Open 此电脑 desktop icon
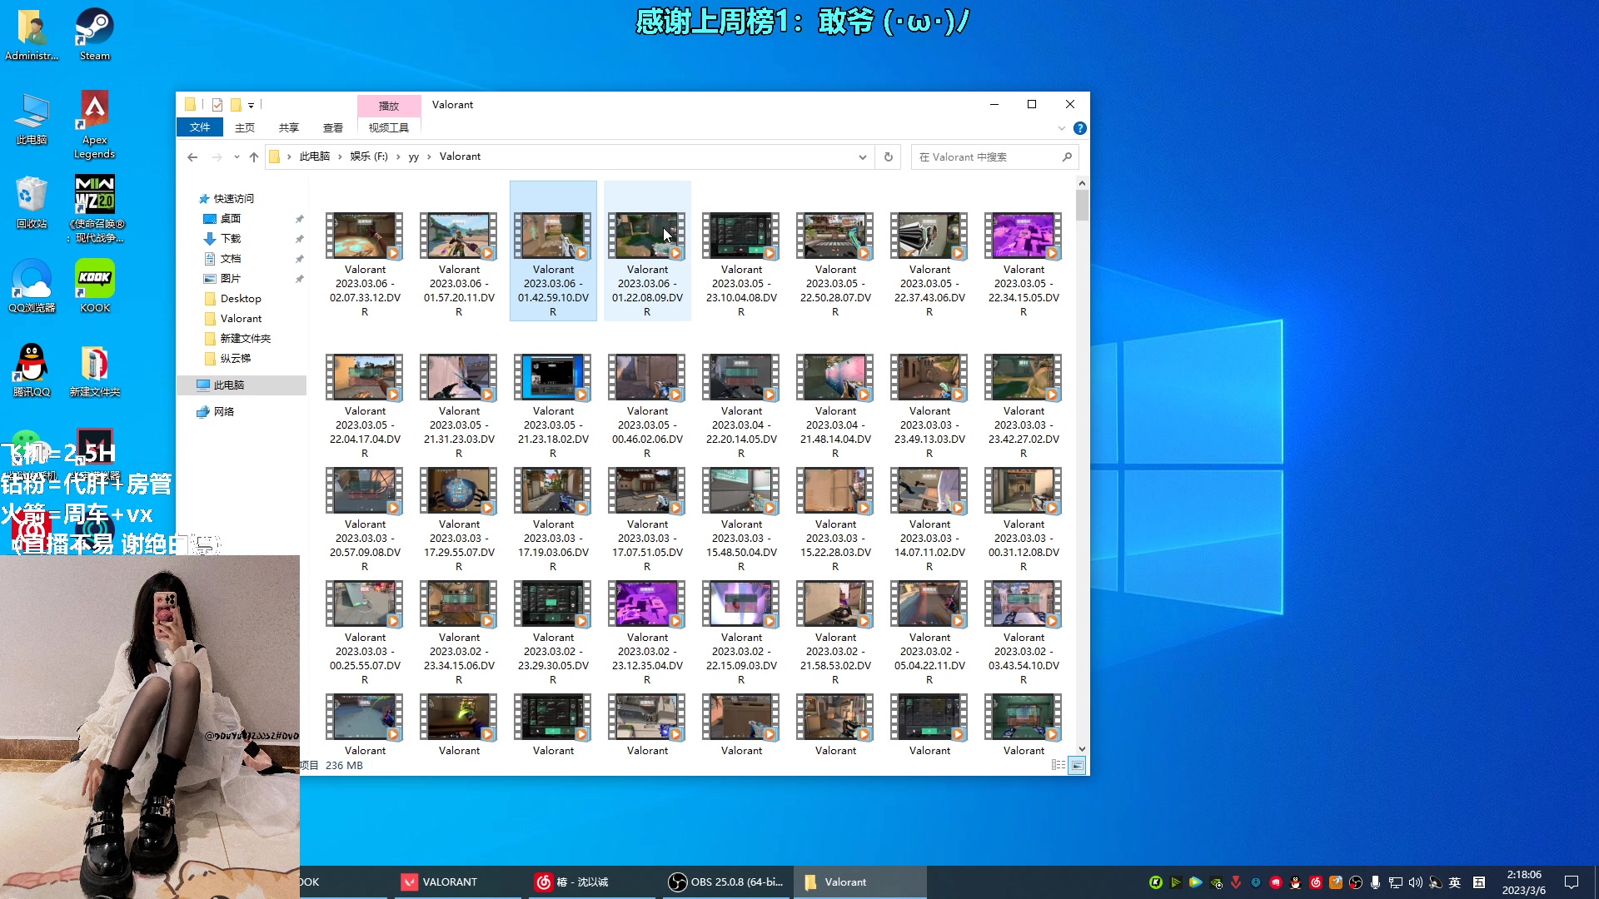This screenshot has height=899, width=1599. tap(32, 118)
